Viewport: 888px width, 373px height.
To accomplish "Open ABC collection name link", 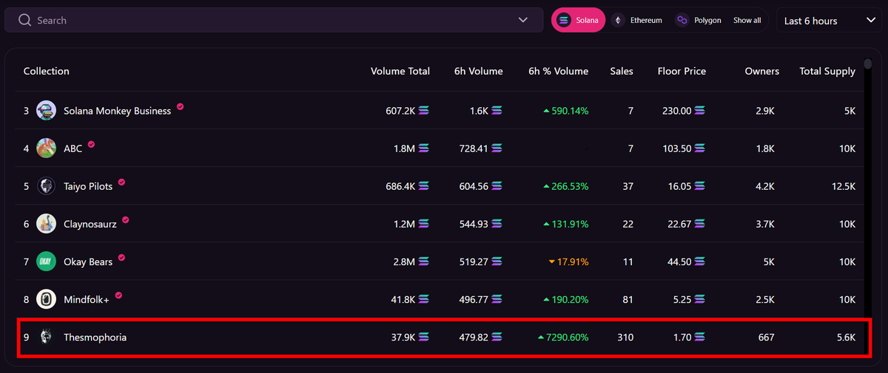I will (x=73, y=148).
